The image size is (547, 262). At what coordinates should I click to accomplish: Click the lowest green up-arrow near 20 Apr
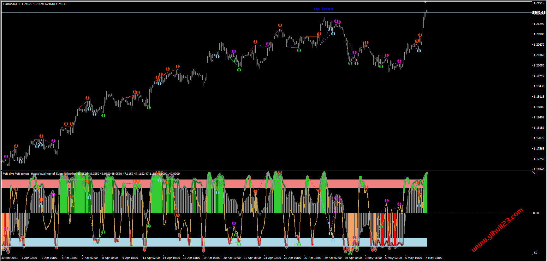pos(239,70)
